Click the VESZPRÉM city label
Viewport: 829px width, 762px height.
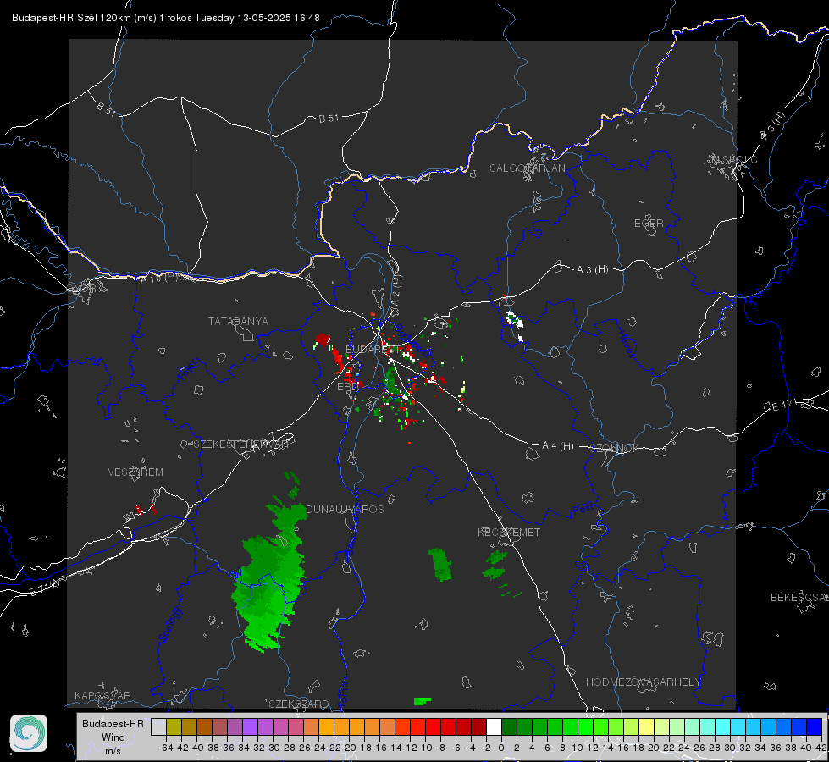pos(135,472)
